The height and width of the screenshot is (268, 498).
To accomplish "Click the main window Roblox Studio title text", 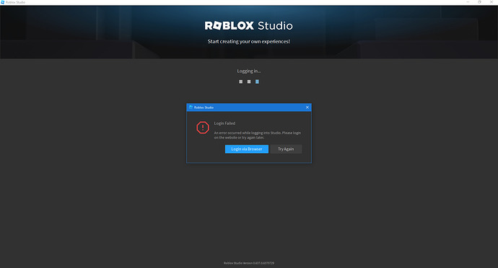I will click(15, 2).
